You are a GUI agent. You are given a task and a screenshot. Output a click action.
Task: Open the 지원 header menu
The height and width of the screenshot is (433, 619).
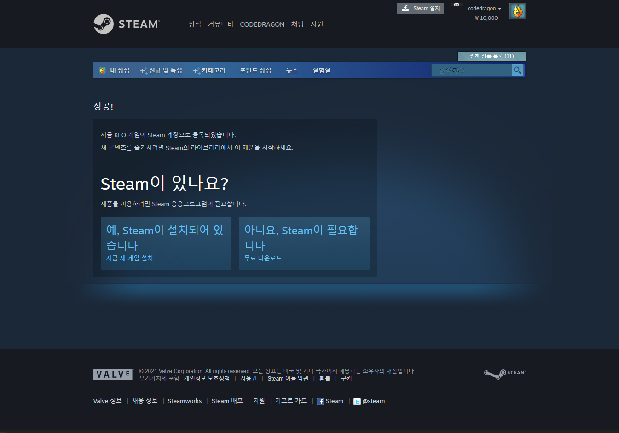(x=317, y=24)
